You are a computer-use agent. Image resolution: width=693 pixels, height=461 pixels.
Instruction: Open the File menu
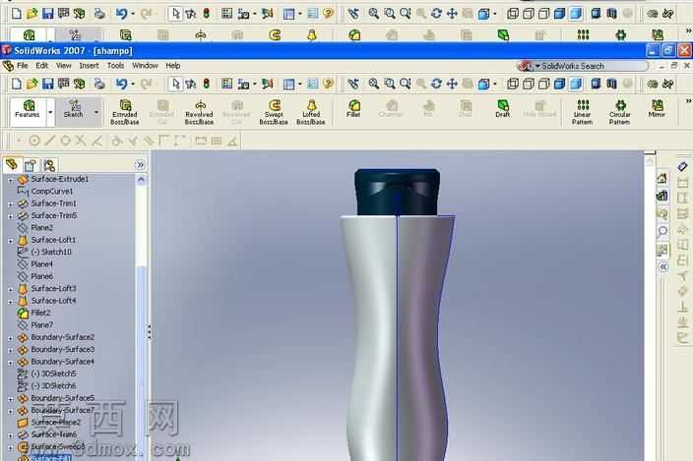[x=22, y=66]
